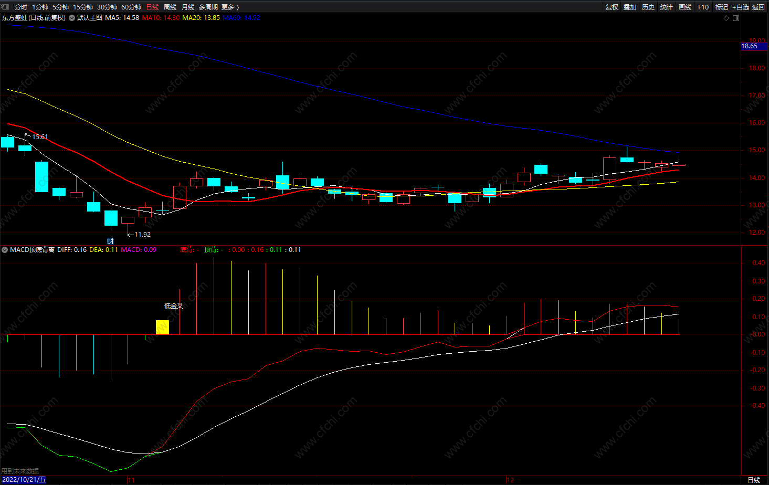Click the MA10: 14.30 value
This screenshot has height=485, width=769.
pos(161,18)
